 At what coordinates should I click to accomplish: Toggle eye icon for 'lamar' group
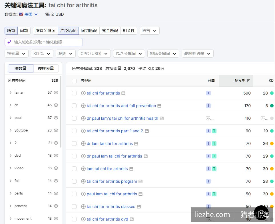pyautogui.click(x=56, y=93)
